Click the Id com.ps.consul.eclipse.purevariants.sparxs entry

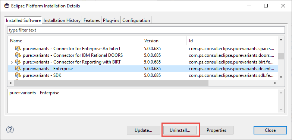(x=232, y=49)
